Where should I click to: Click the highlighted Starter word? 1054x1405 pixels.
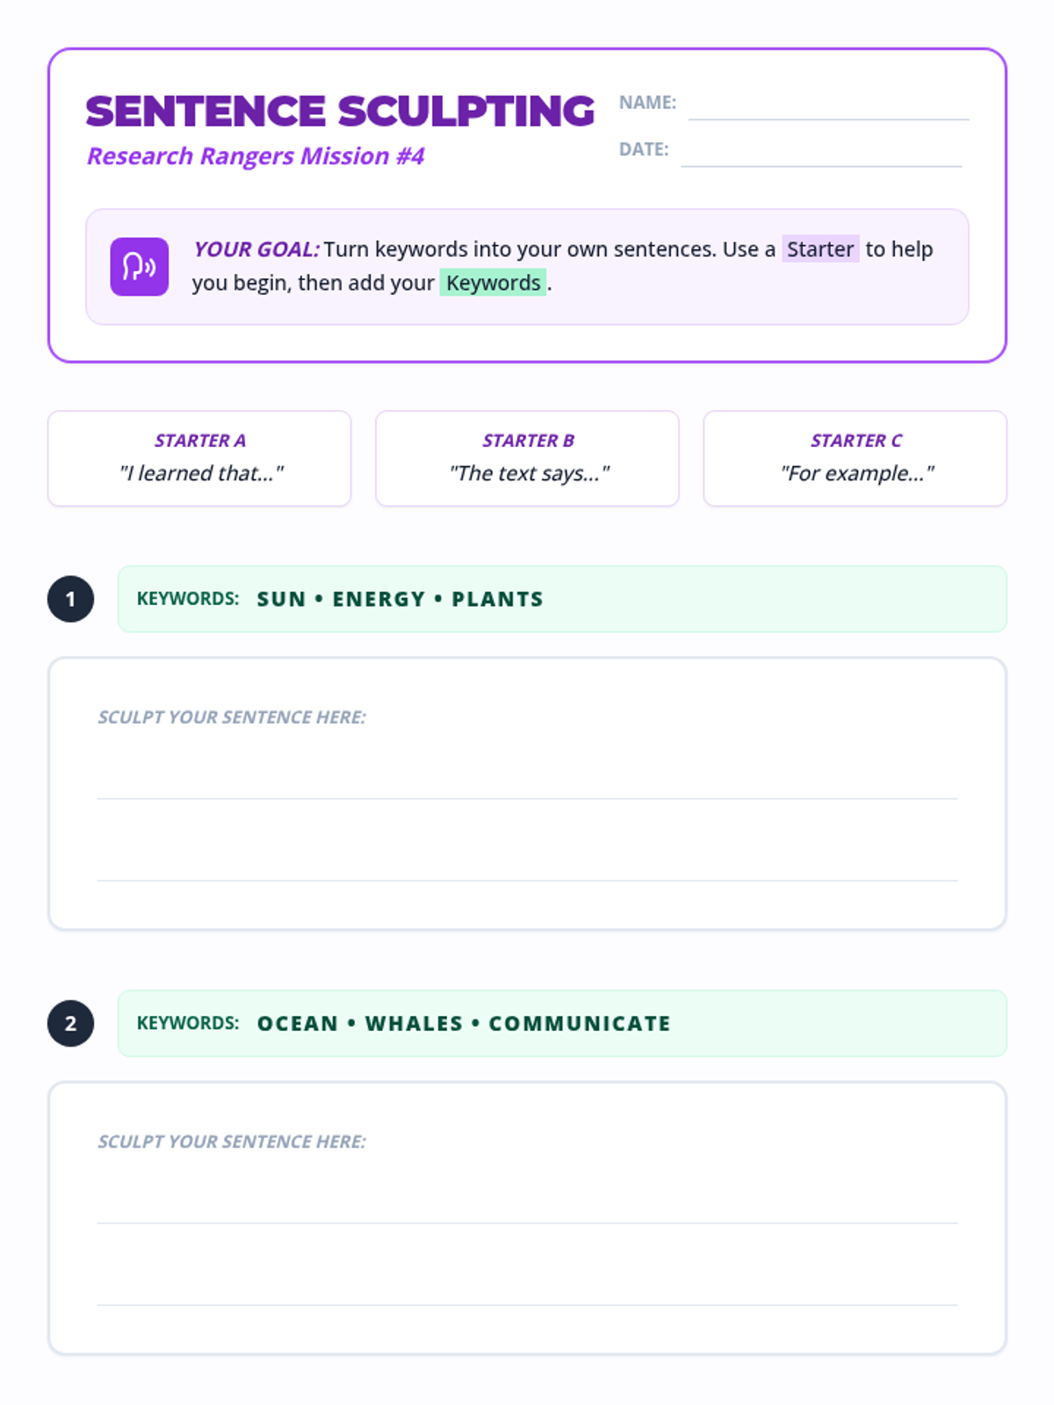[x=820, y=249]
